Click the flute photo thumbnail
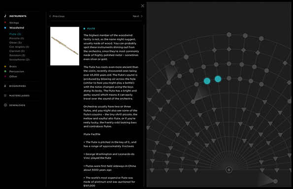The image size is (293, 189). (x=65, y=46)
